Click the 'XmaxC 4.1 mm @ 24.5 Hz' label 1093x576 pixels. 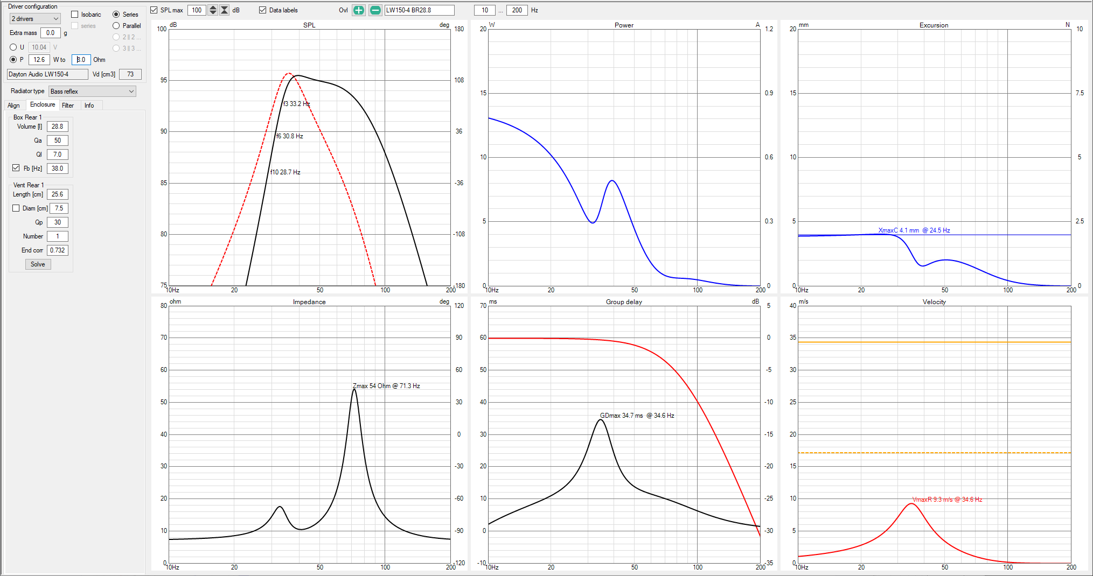coord(914,230)
